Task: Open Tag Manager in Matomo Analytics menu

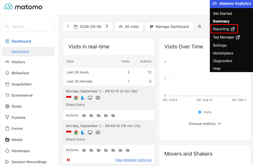Action: (x=226, y=37)
